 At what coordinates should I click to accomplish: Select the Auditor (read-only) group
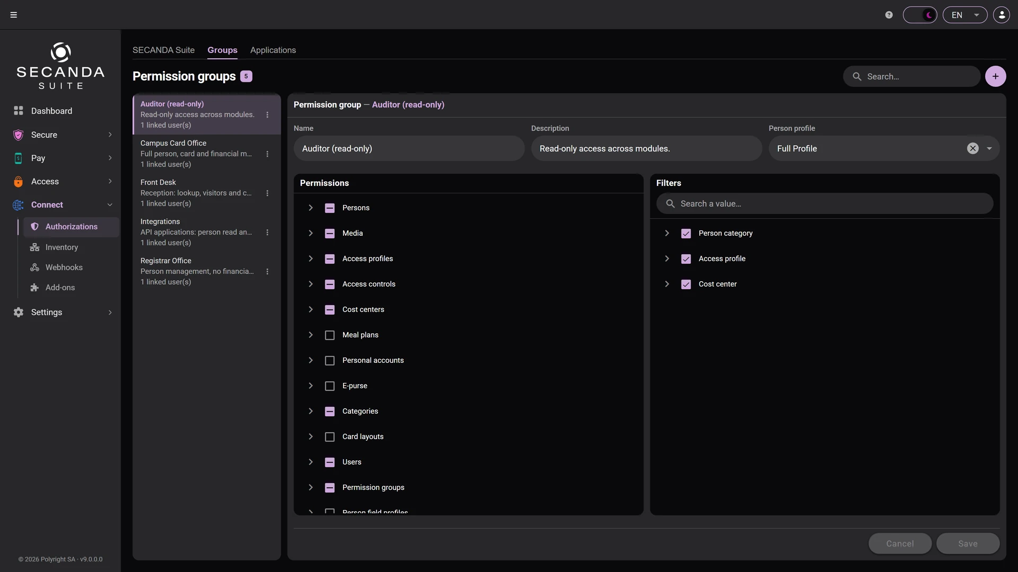coord(207,114)
